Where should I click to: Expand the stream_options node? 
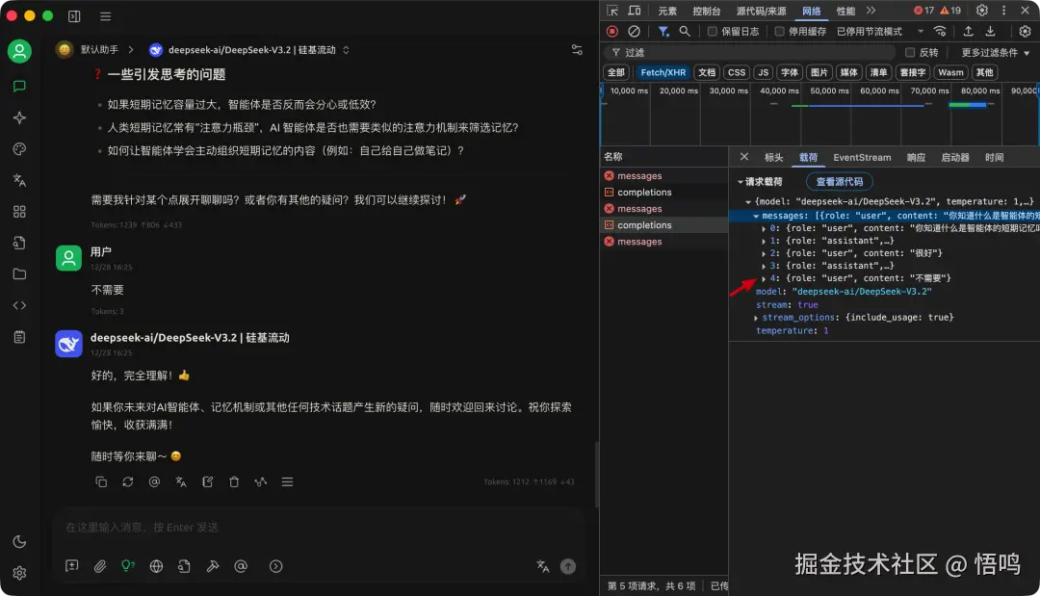tap(756, 318)
